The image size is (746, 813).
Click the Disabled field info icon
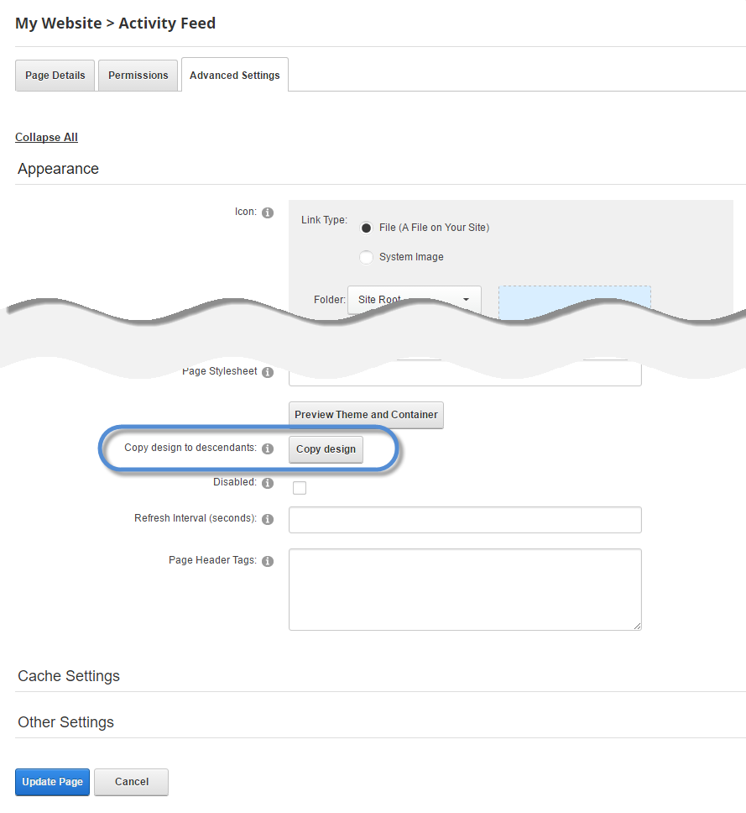pos(268,483)
